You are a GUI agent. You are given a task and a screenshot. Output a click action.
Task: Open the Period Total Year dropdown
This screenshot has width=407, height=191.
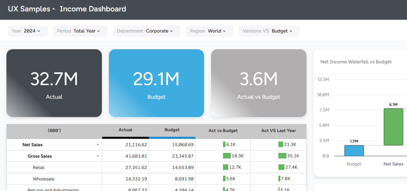tap(80, 31)
